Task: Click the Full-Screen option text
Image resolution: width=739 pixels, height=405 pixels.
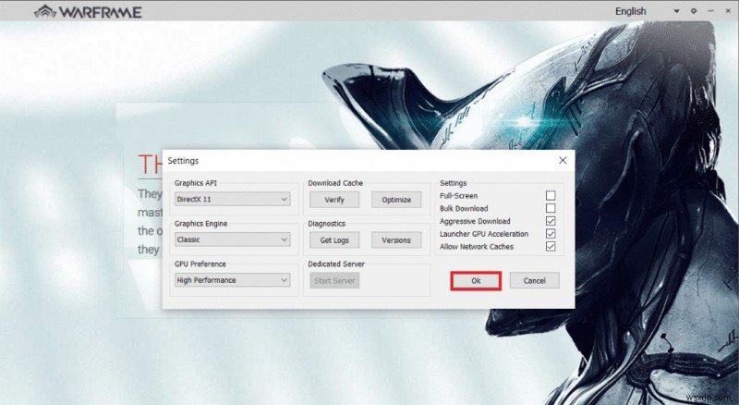Action: coord(458,196)
